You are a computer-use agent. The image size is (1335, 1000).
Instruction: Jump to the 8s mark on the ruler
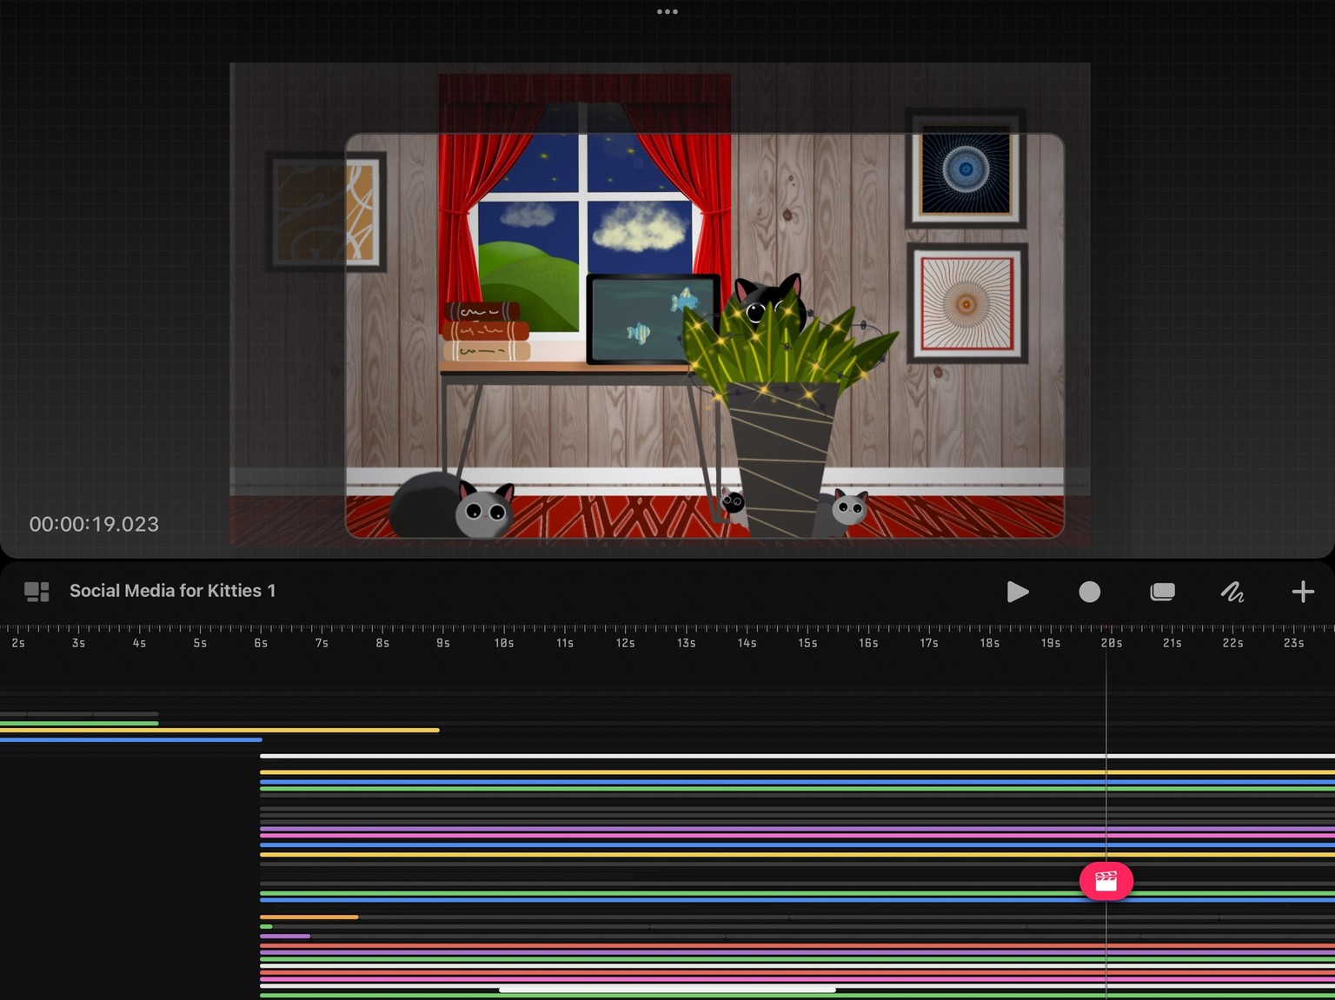coord(382,643)
